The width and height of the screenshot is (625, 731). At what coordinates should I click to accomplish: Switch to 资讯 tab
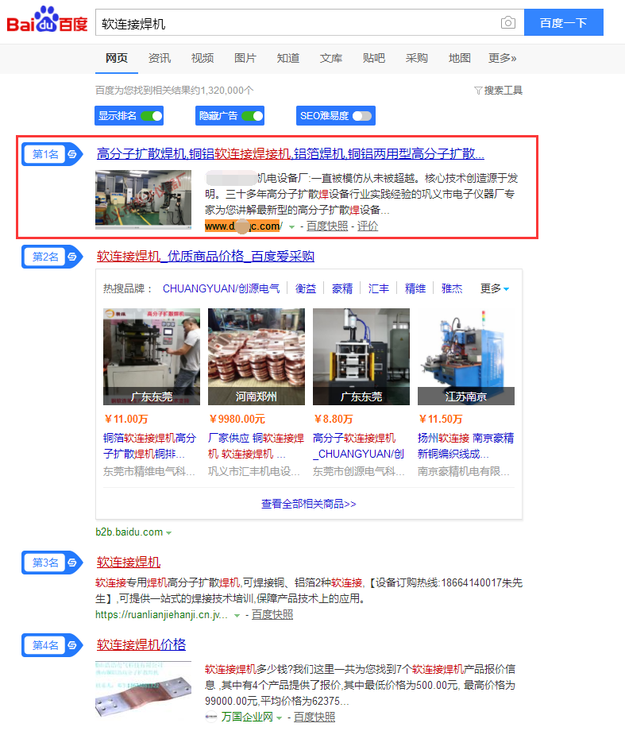click(x=160, y=58)
